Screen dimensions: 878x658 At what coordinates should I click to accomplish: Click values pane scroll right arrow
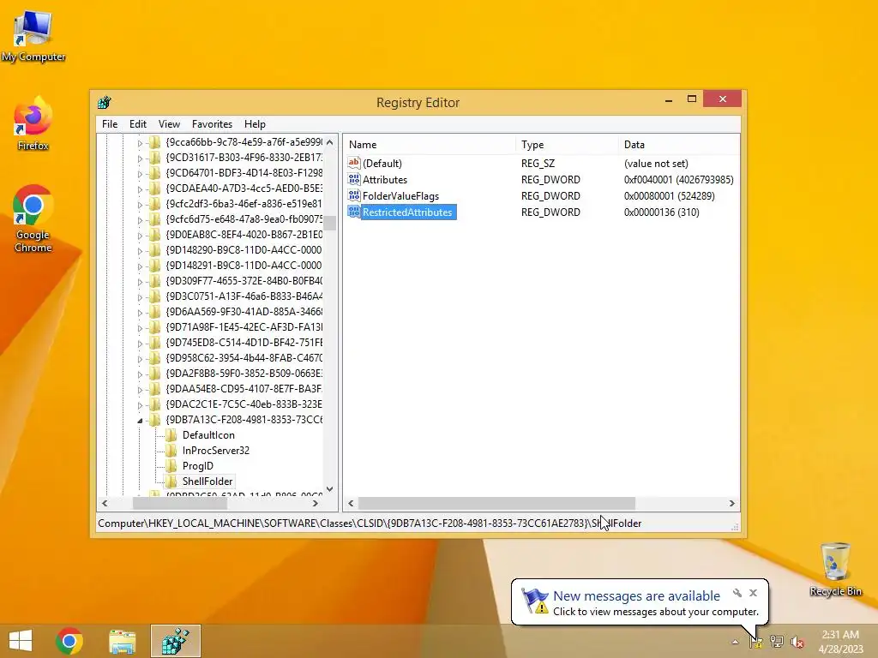[732, 504]
